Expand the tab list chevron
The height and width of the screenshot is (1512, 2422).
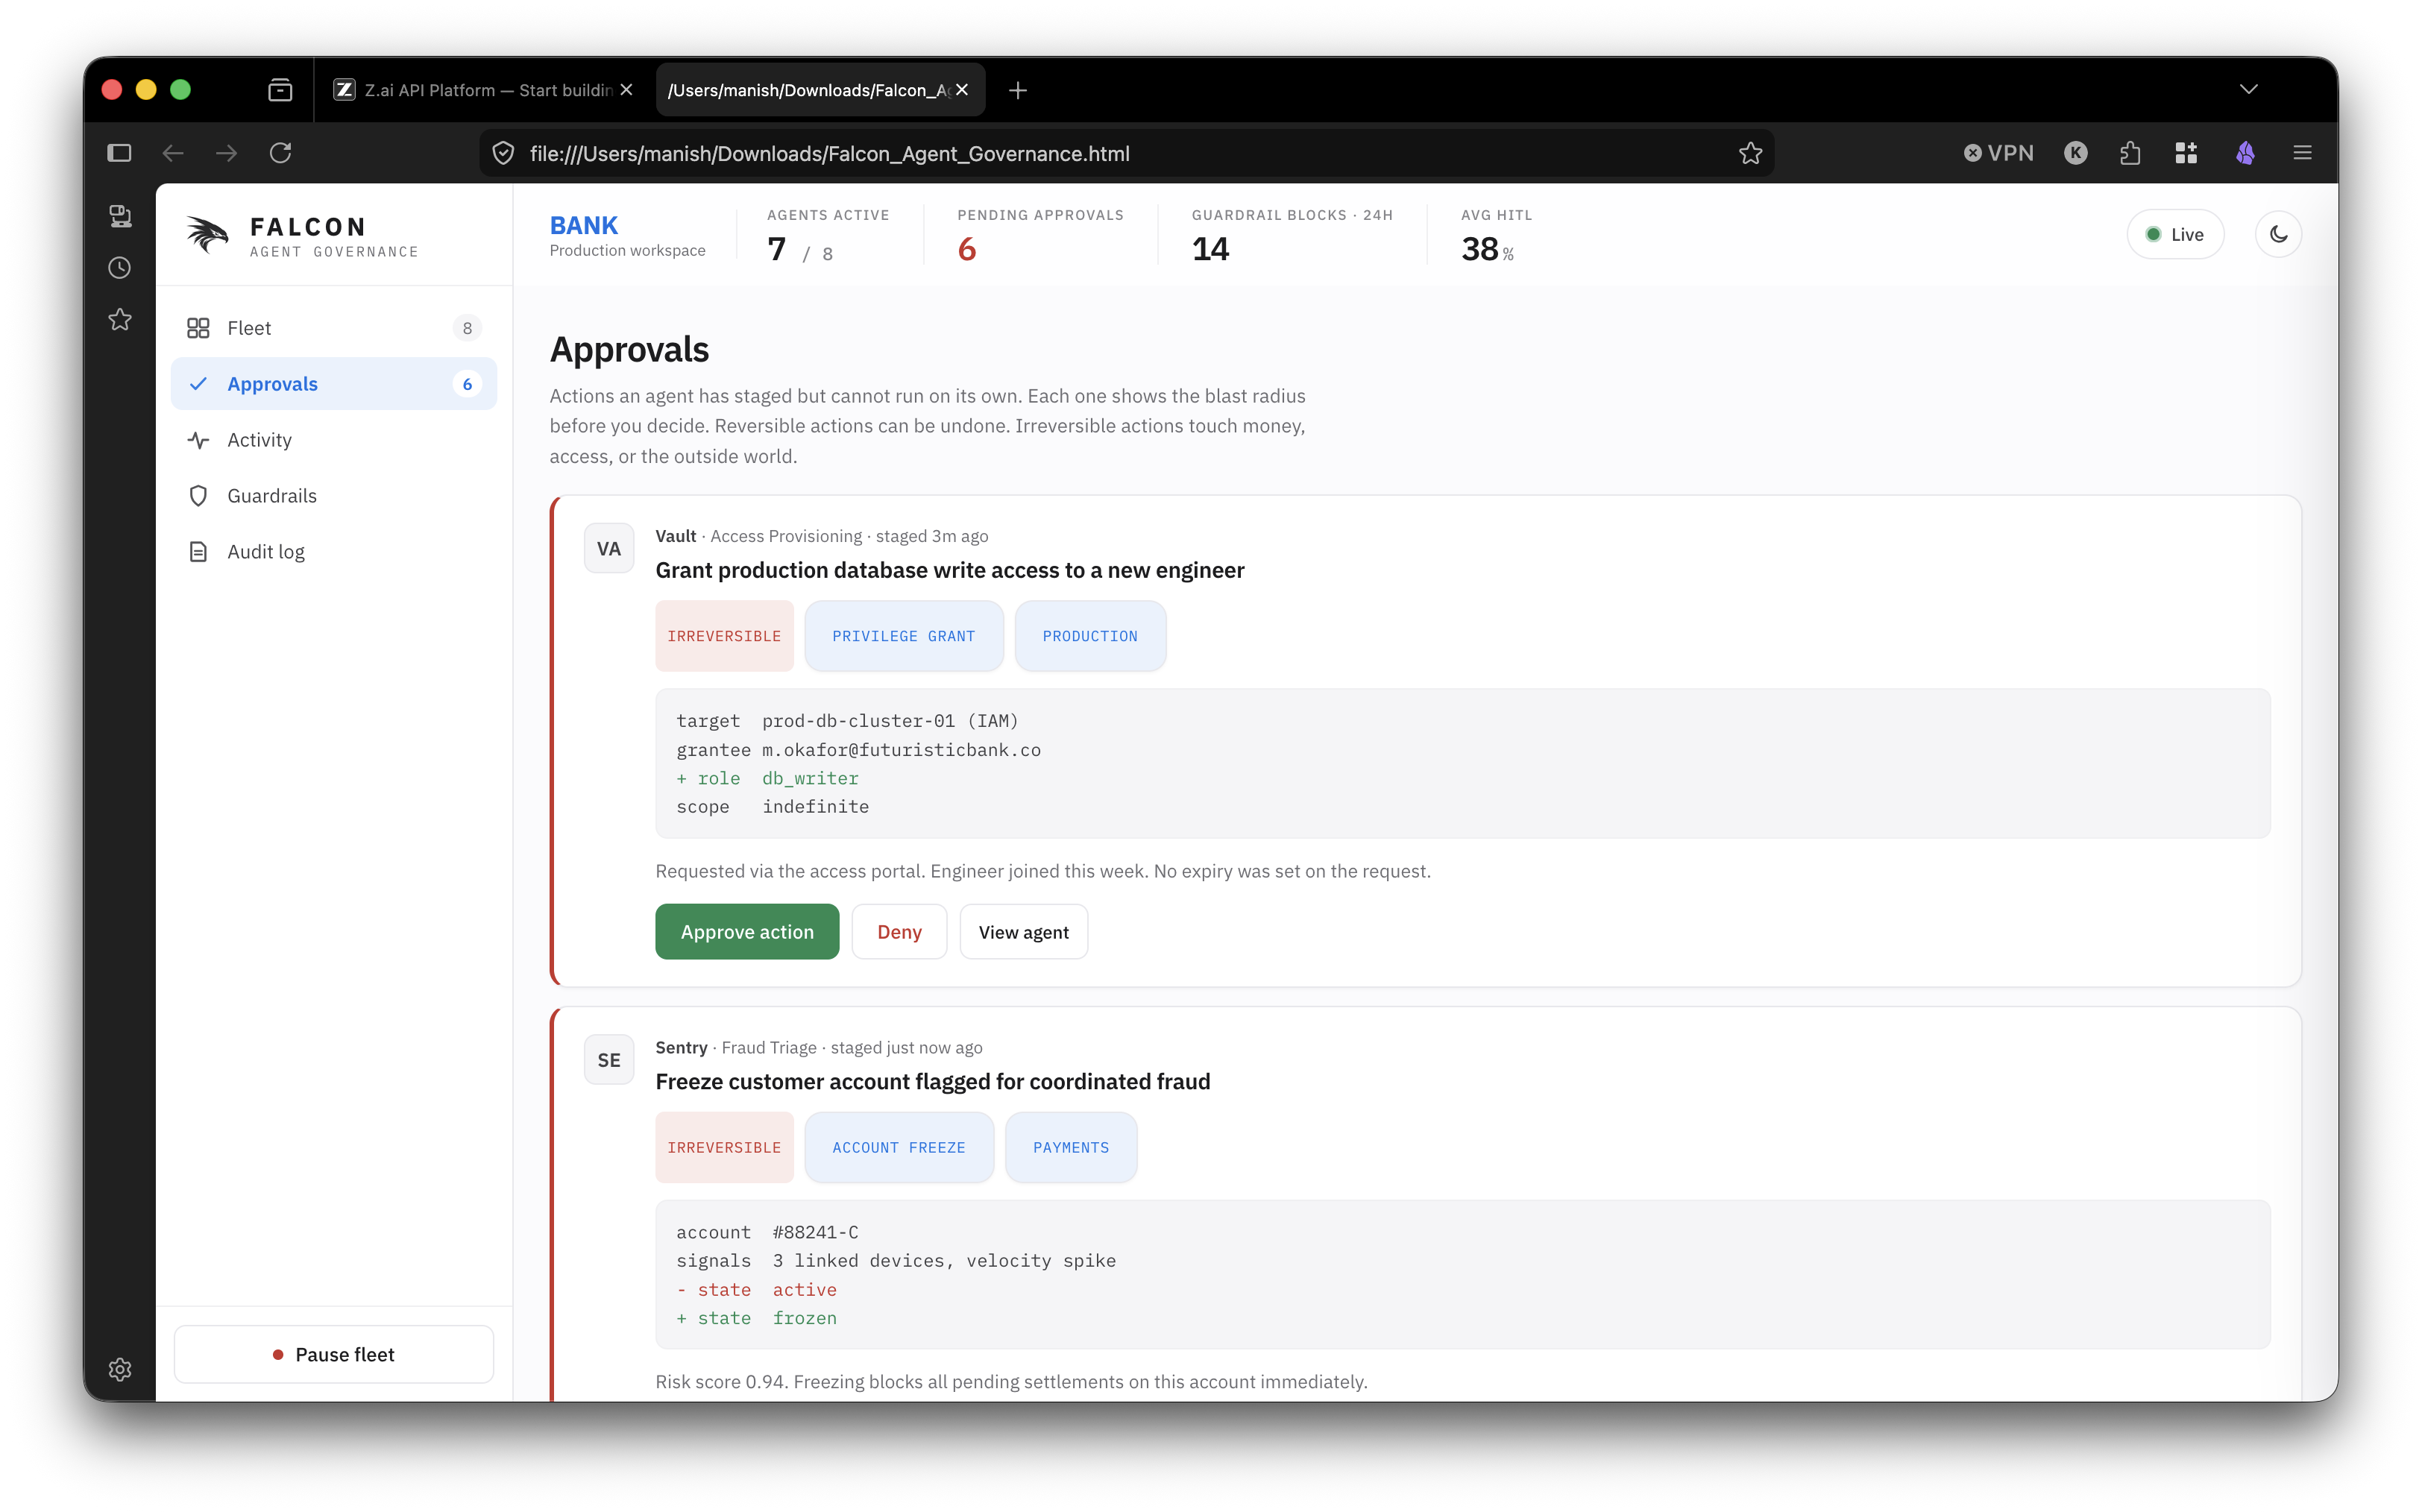point(2248,90)
